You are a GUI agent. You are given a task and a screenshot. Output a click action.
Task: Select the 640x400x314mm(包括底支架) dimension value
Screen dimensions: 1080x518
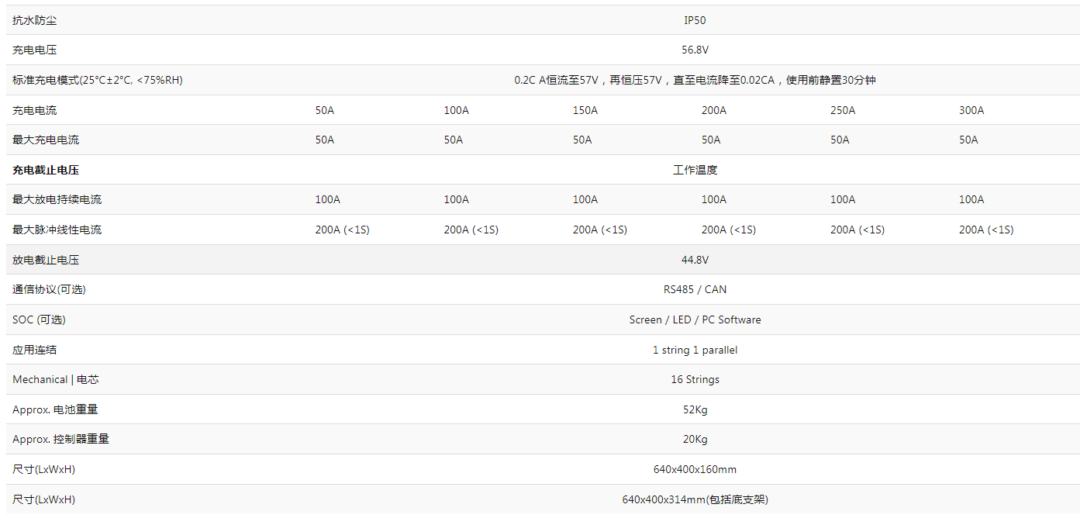click(695, 499)
